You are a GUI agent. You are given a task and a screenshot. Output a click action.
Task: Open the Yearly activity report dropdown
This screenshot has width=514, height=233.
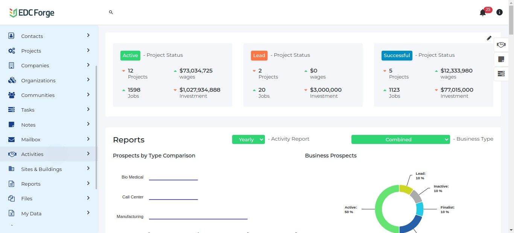(248, 139)
